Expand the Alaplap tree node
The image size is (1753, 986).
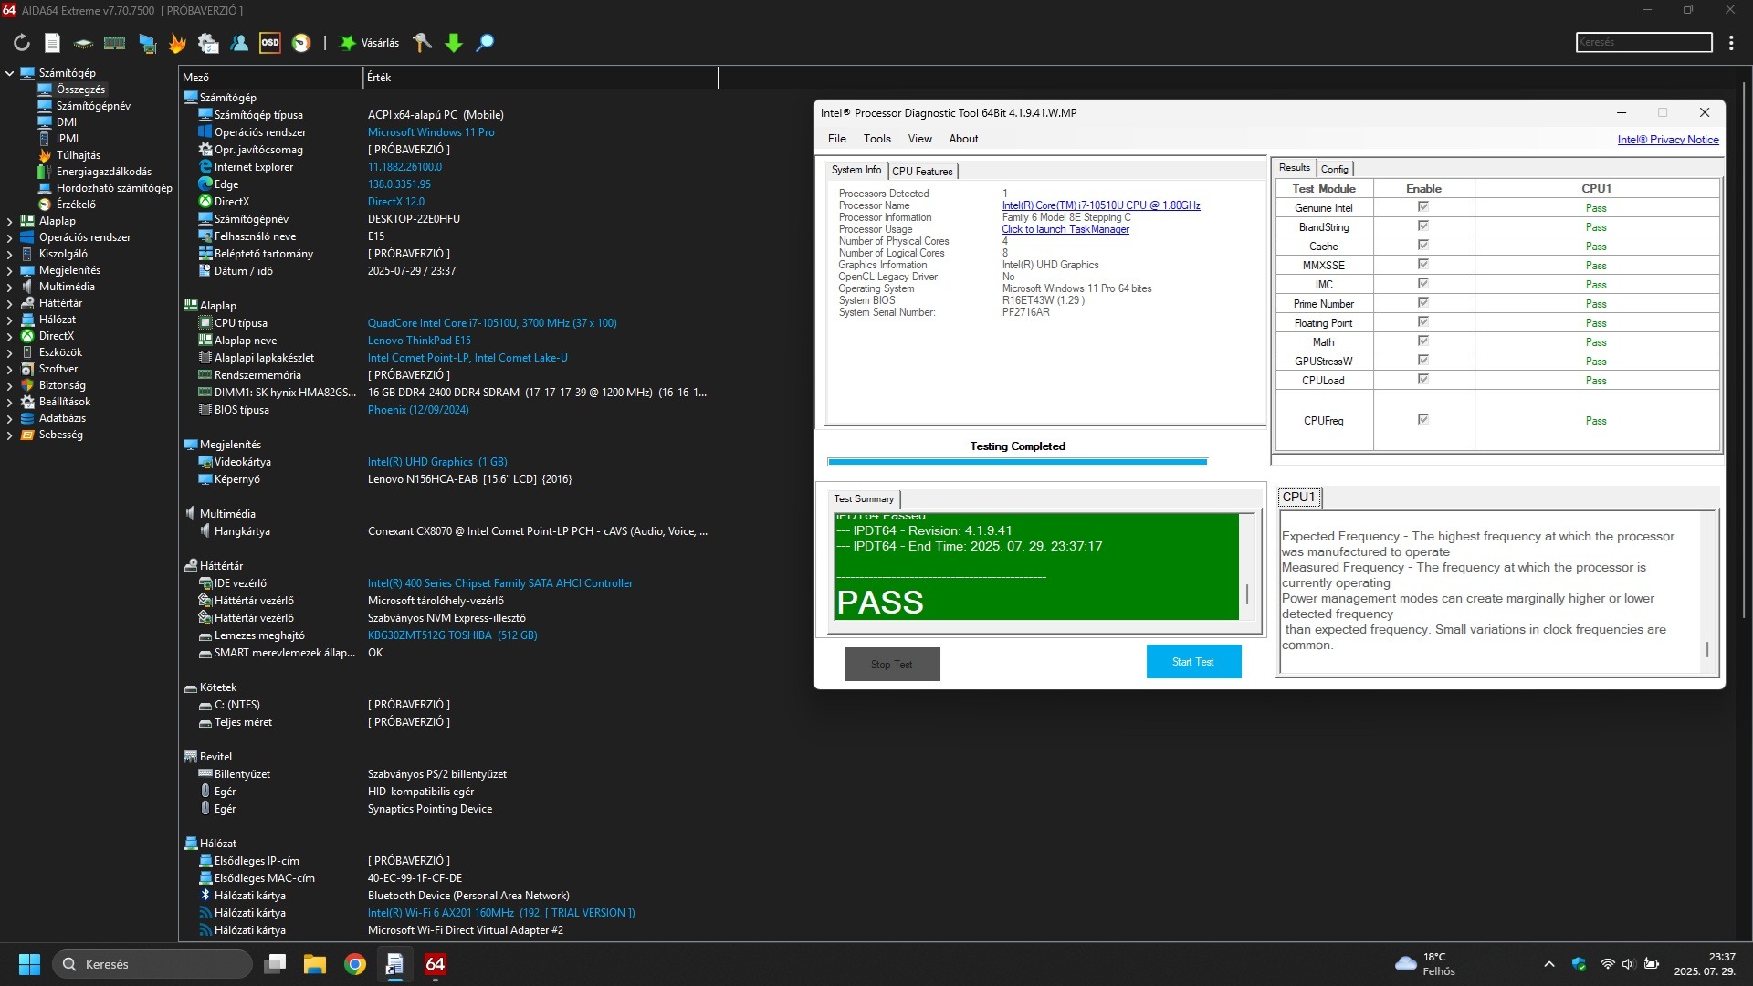coord(10,221)
